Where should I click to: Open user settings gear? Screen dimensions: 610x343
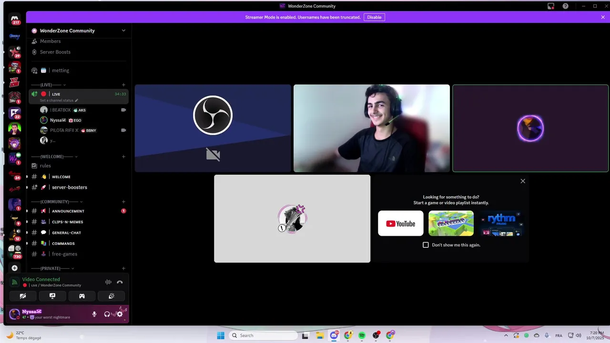[120, 314]
